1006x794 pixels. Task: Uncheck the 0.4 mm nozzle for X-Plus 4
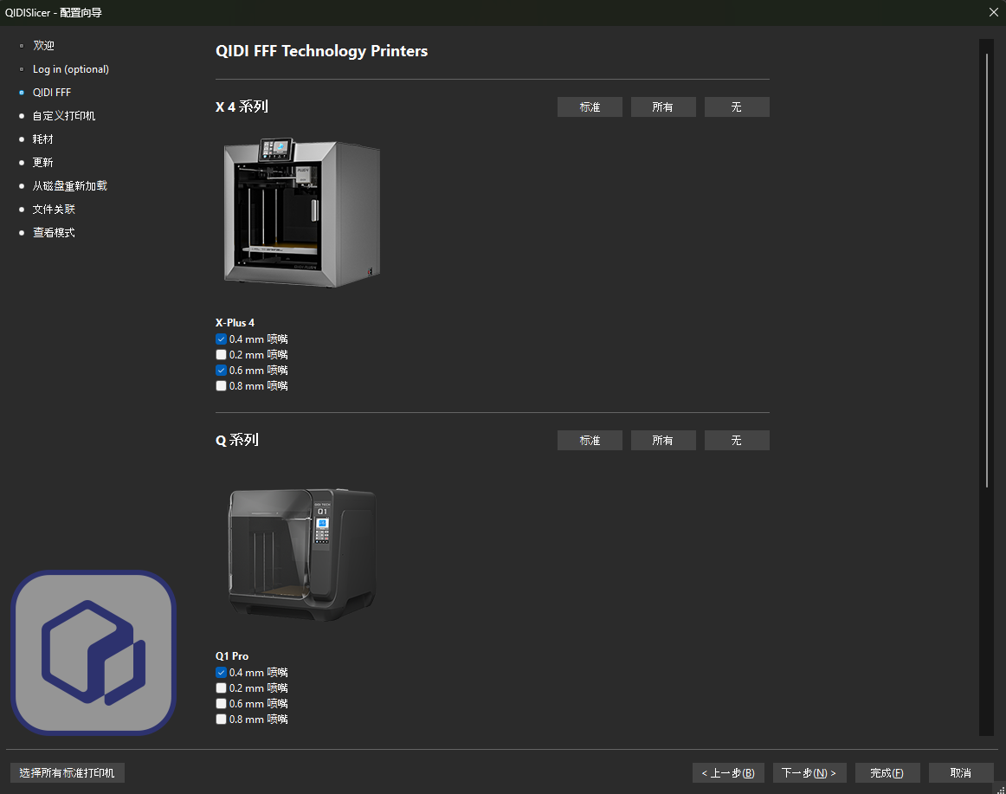tap(221, 339)
